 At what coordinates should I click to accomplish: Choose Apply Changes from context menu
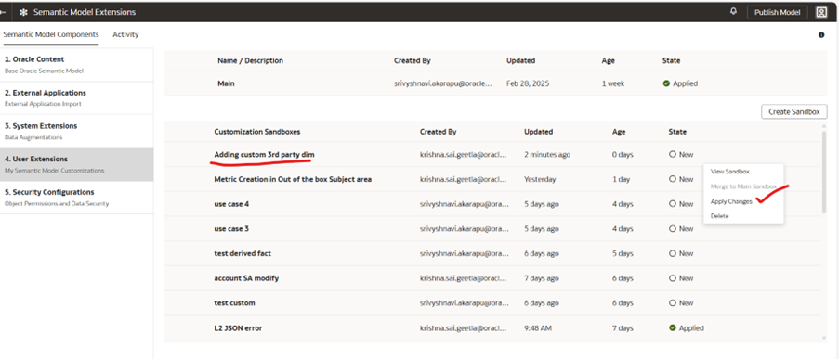pyautogui.click(x=731, y=201)
